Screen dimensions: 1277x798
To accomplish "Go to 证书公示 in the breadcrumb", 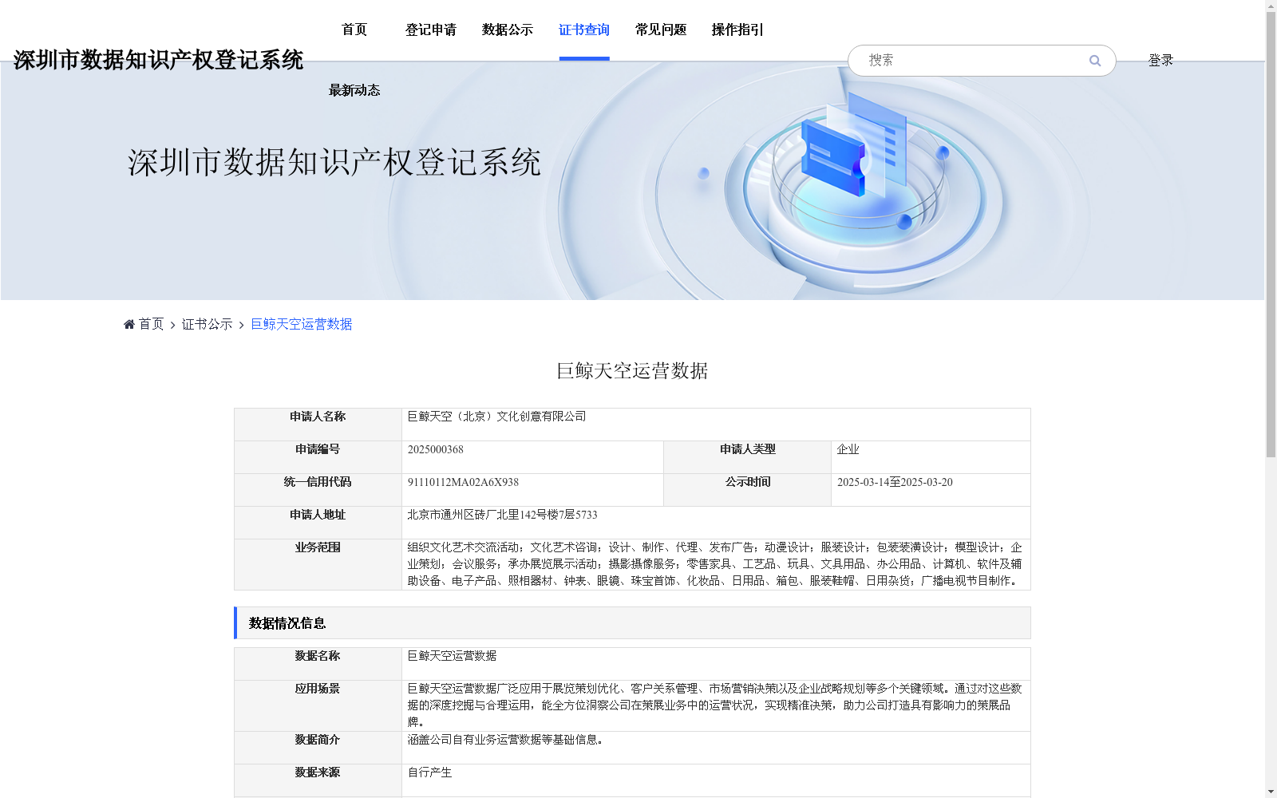I will 207,324.
